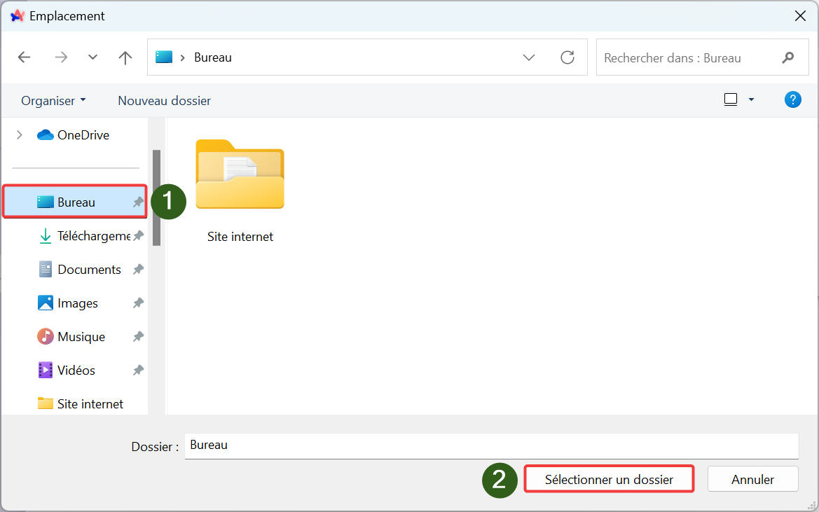Open the view options dropdown arrow
Screen dimensions: 819x512
[752, 100]
